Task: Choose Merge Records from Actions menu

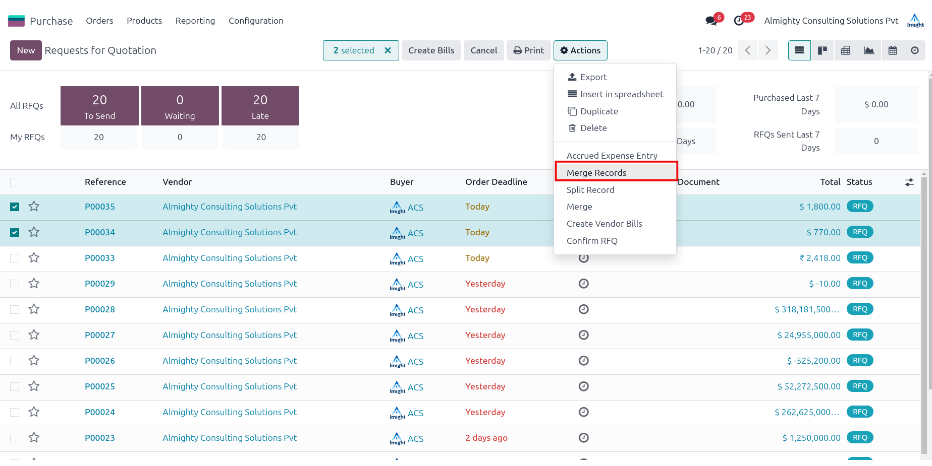Action: [596, 173]
